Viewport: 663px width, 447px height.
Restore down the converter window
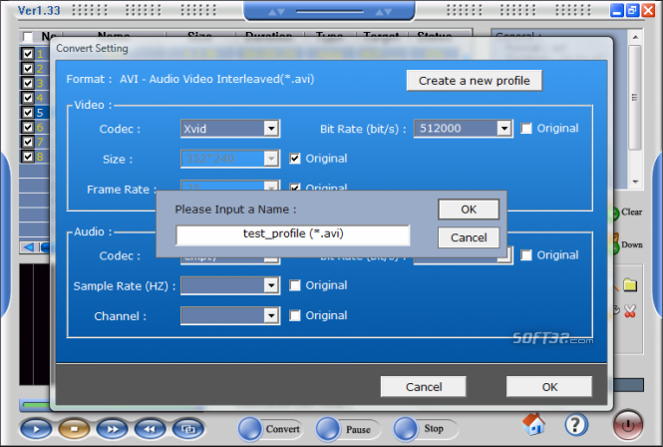(632, 11)
